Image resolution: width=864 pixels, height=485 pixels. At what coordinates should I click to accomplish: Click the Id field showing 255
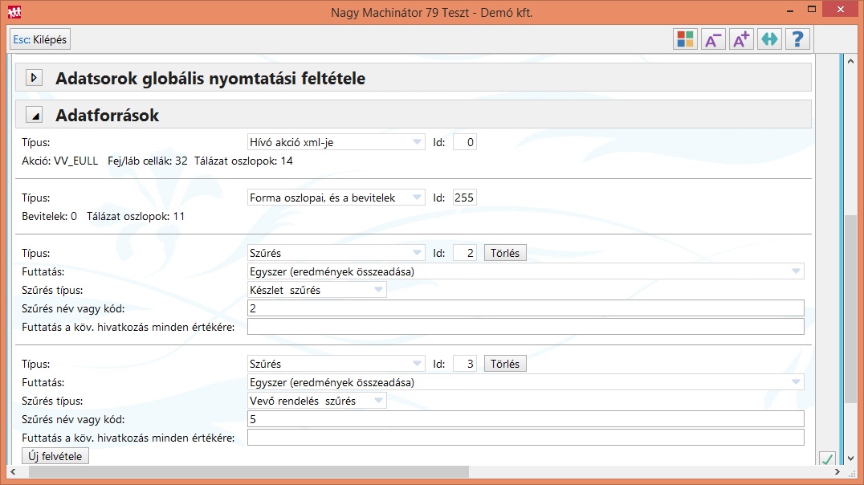tap(464, 198)
